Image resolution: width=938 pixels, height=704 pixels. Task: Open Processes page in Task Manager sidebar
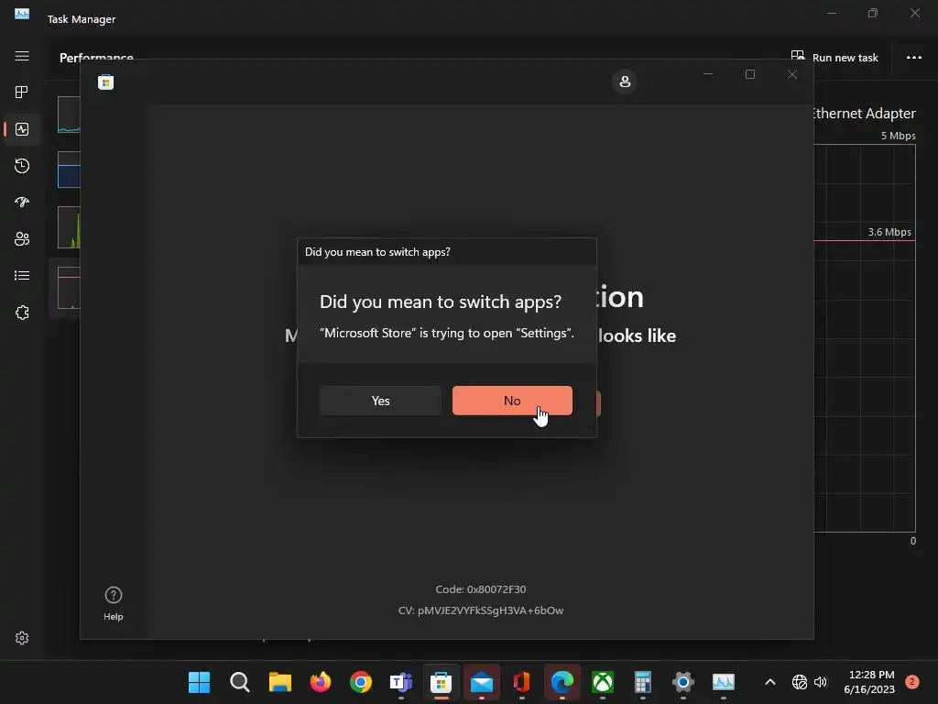click(22, 93)
